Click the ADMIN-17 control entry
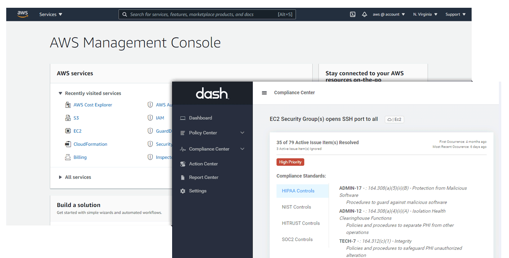 [x=403, y=195]
